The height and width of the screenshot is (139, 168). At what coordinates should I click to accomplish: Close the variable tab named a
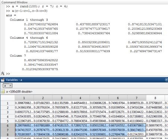click(10, 85)
